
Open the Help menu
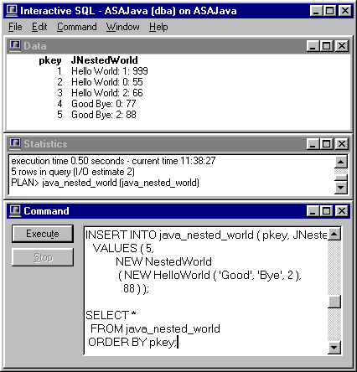158,27
